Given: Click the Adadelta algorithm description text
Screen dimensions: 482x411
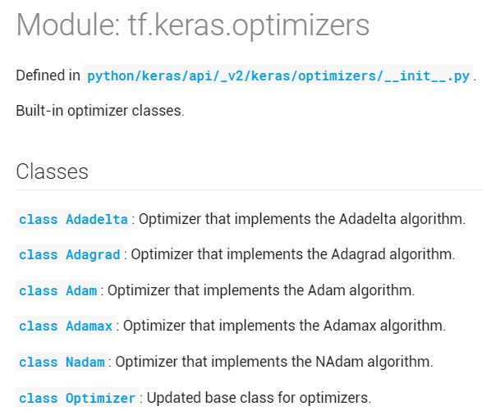Looking at the screenshot, I should point(302,219).
